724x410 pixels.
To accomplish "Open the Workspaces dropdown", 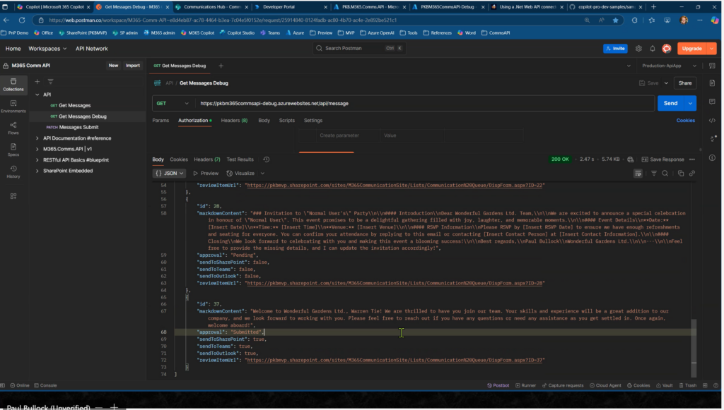I will pyautogui.click(x=47, y=49).
